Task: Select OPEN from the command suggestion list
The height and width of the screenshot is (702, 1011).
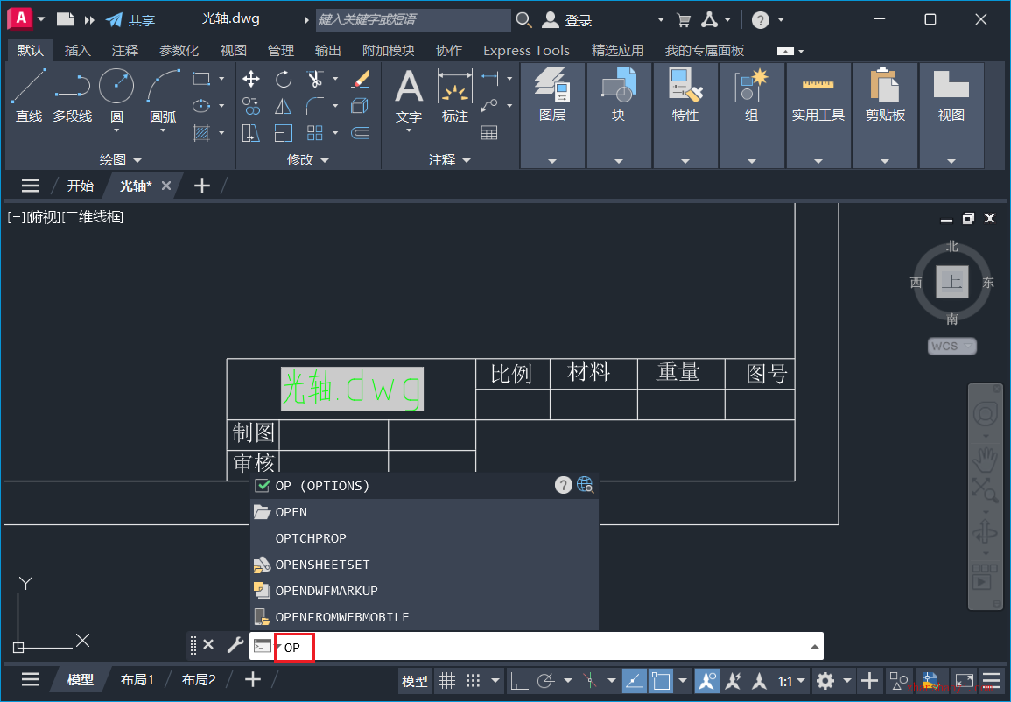Action: pyautogui.click(x=291, y=512)
